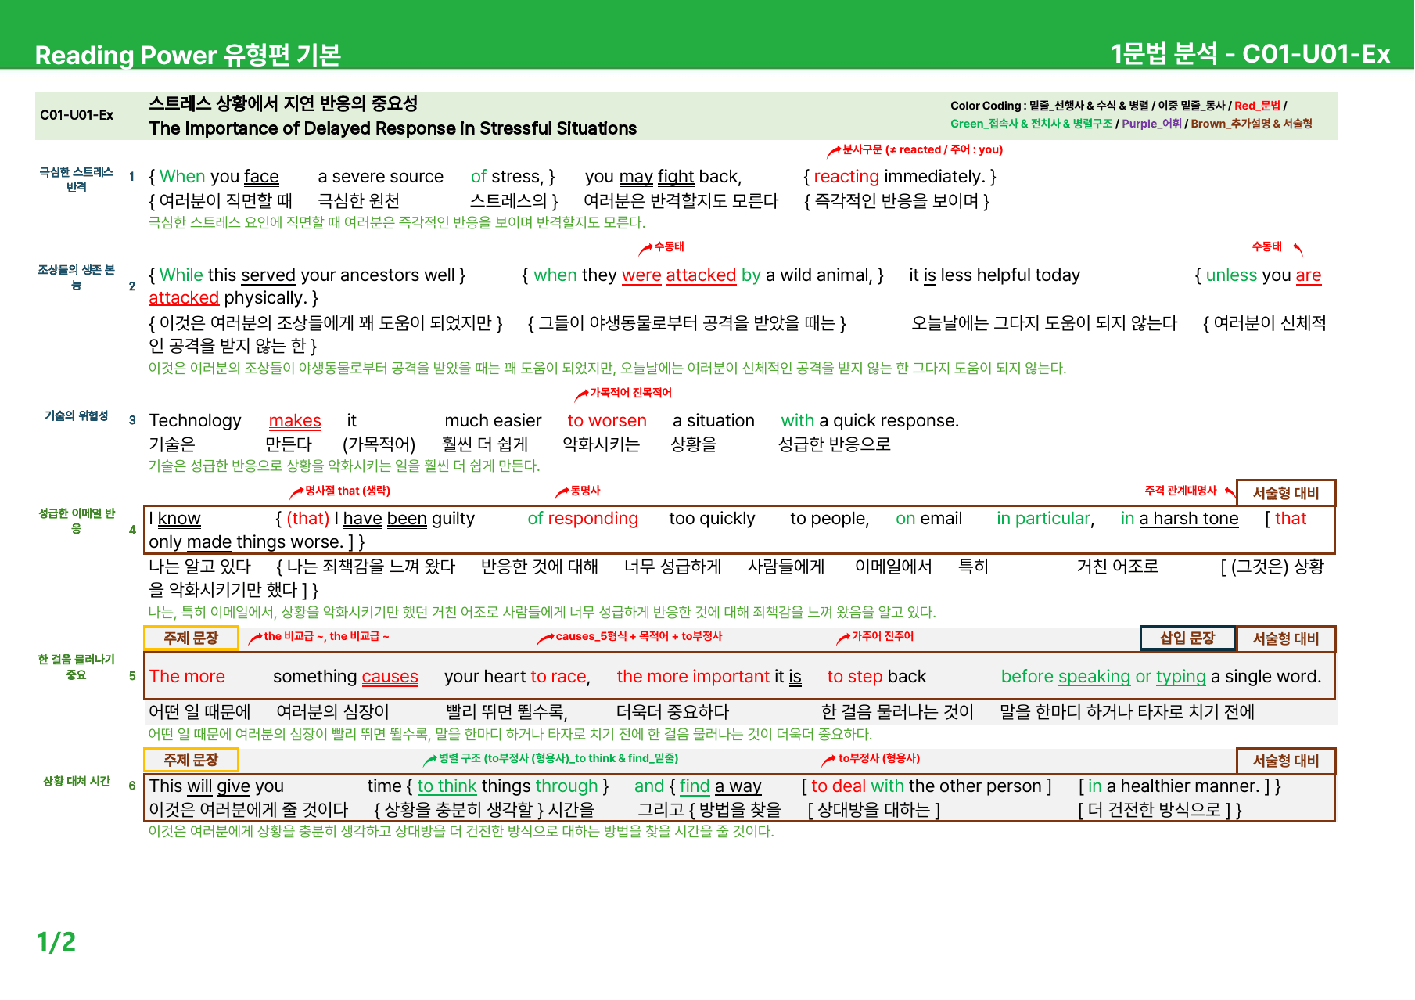1415x1000 pixels.
Task: Click the underlined red word 'makes'
Action: click(x=295, y=421)
